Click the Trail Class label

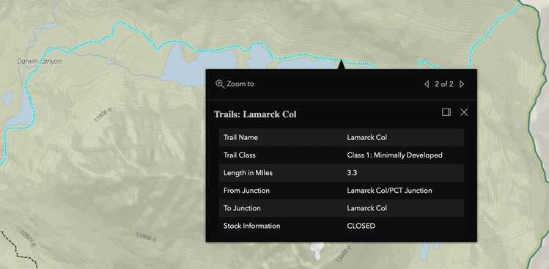(x=240, y=155)
